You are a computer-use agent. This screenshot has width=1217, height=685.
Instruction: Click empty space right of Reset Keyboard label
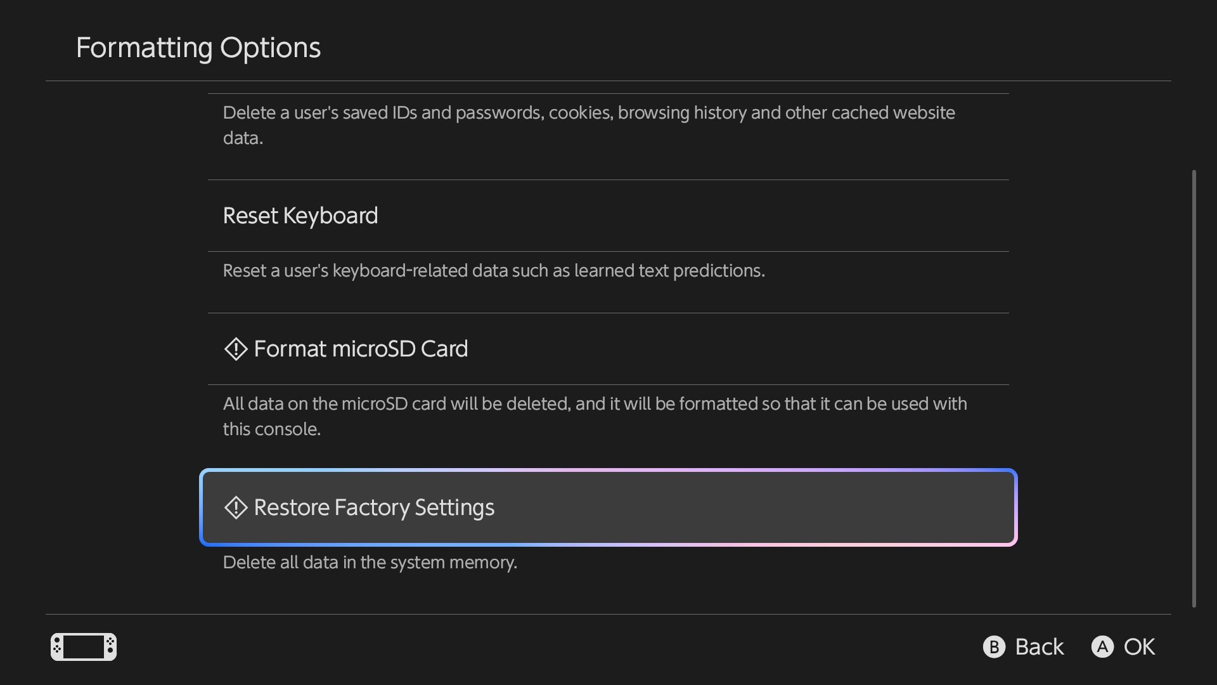(x=697, y=216)
